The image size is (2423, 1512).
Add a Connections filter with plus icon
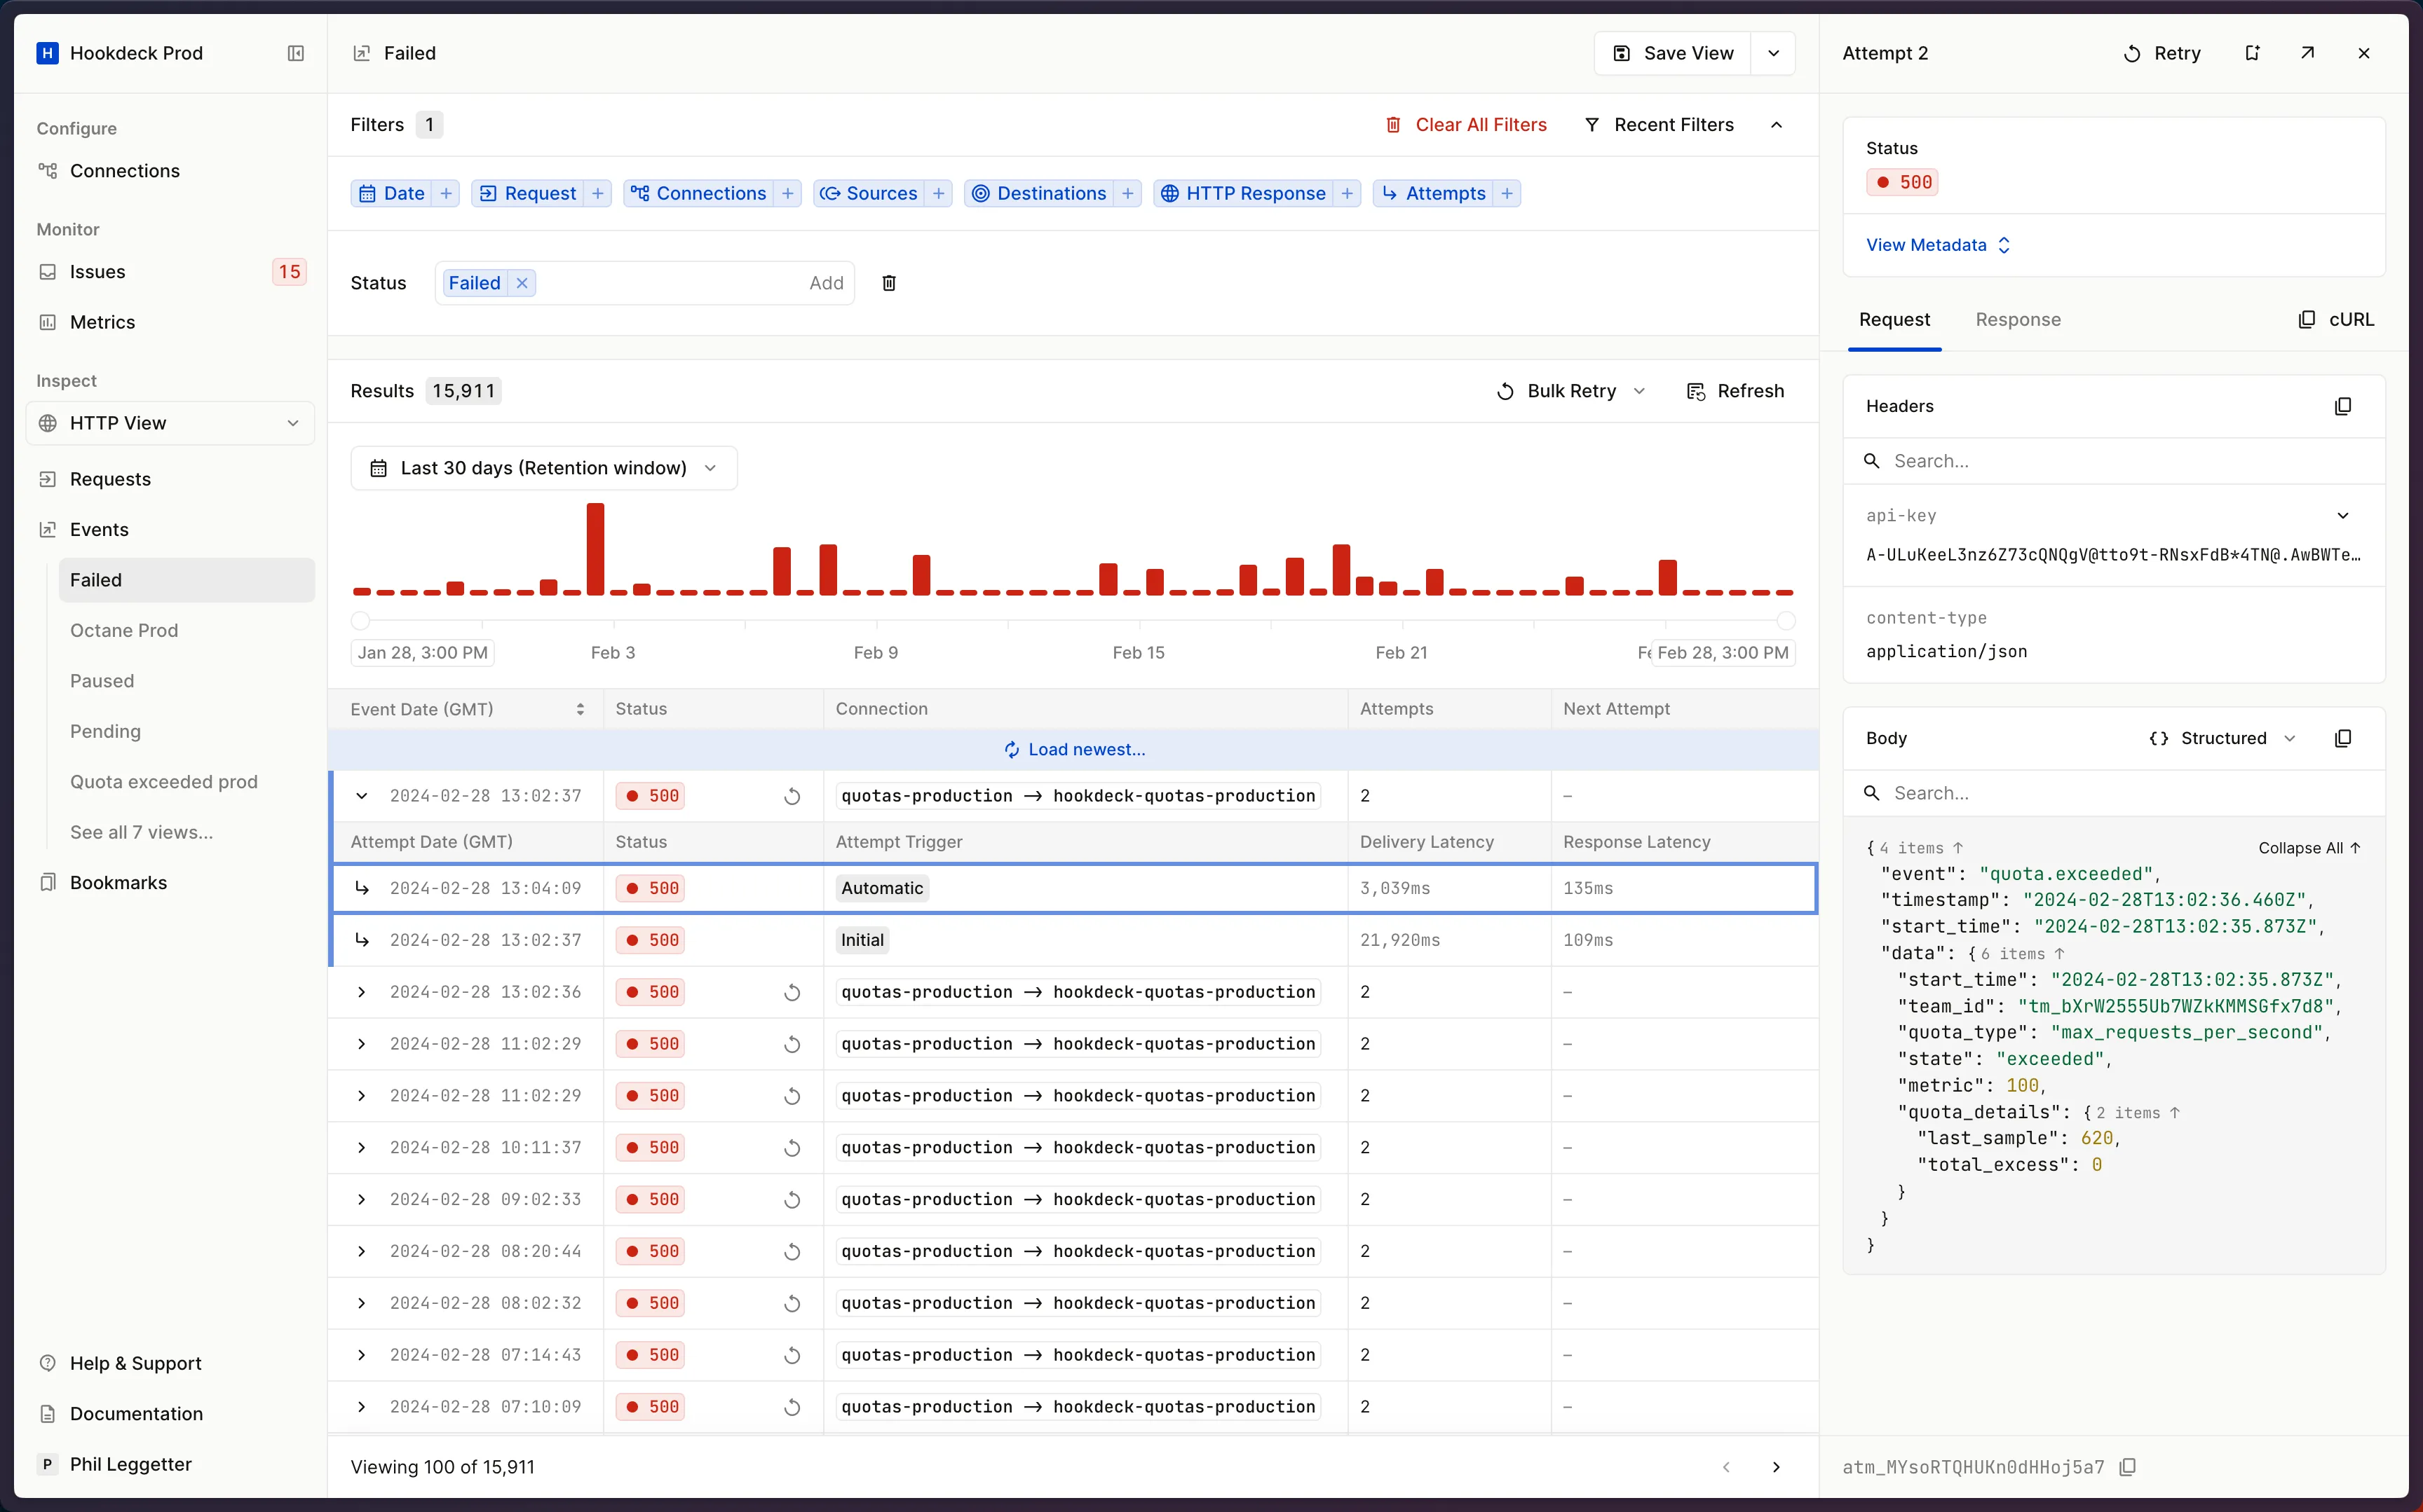(787, 193)
